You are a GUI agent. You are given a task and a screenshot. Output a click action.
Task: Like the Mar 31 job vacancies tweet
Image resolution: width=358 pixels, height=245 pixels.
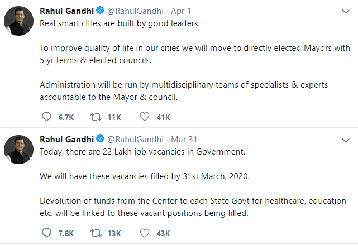(145, 233)
